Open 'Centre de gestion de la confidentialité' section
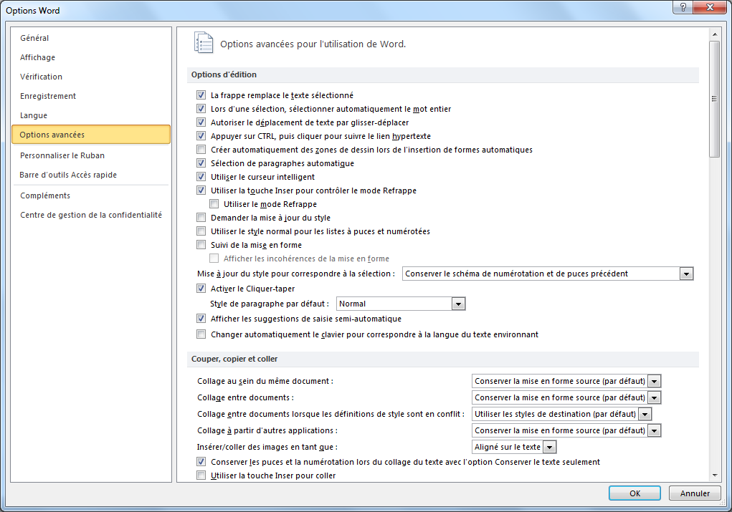Viewport: 732px width, 512px height. click(91, 215)
